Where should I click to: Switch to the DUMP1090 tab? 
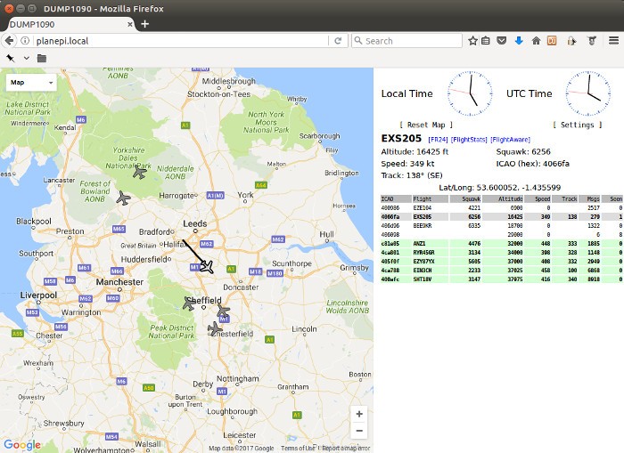point(68,24)
